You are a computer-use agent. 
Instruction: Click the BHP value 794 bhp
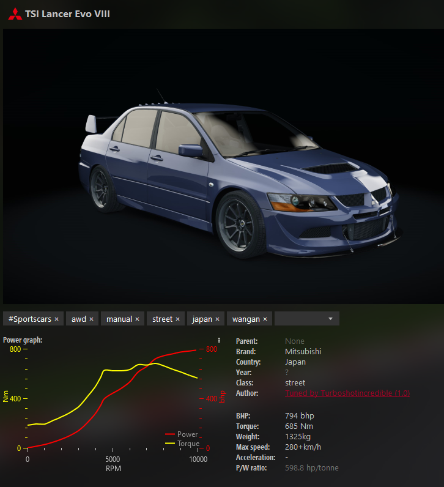[300, 416]
